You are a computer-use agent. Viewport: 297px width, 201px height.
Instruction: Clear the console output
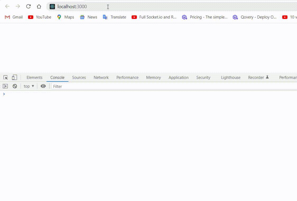point(15,86)
